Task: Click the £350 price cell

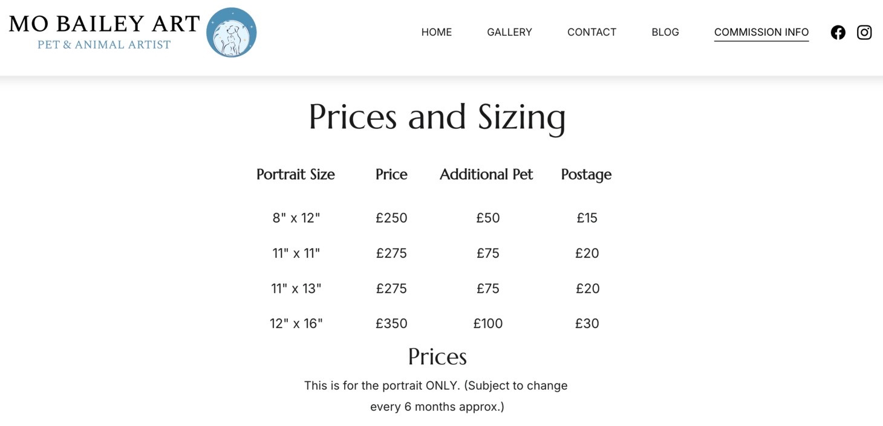Action: [391, 323]
